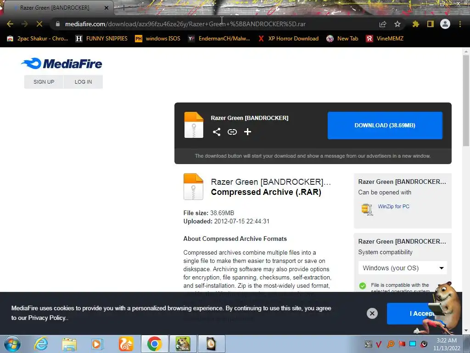Click the Uploaded: 2012-07-15 22:44:31 text
This screenshot has height=353, width=470.
(x=226, y=221)
